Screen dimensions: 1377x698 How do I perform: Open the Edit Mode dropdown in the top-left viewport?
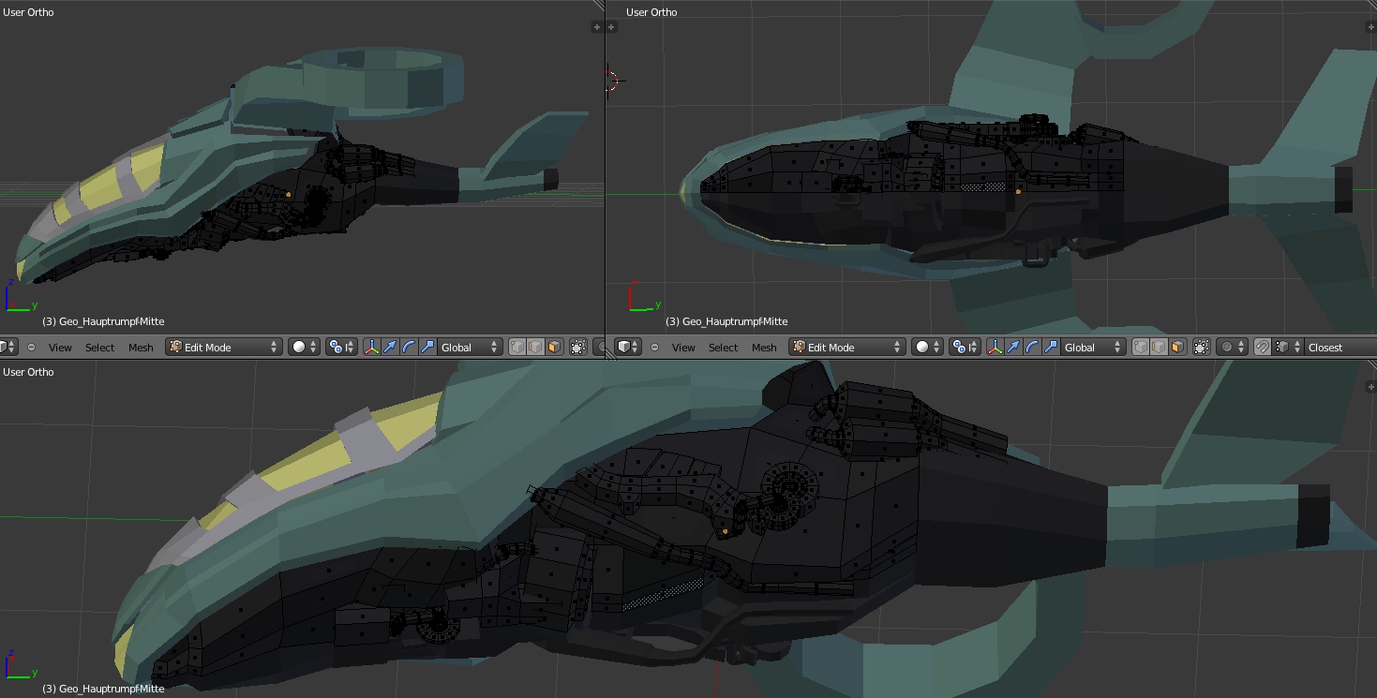click(224, 348)
